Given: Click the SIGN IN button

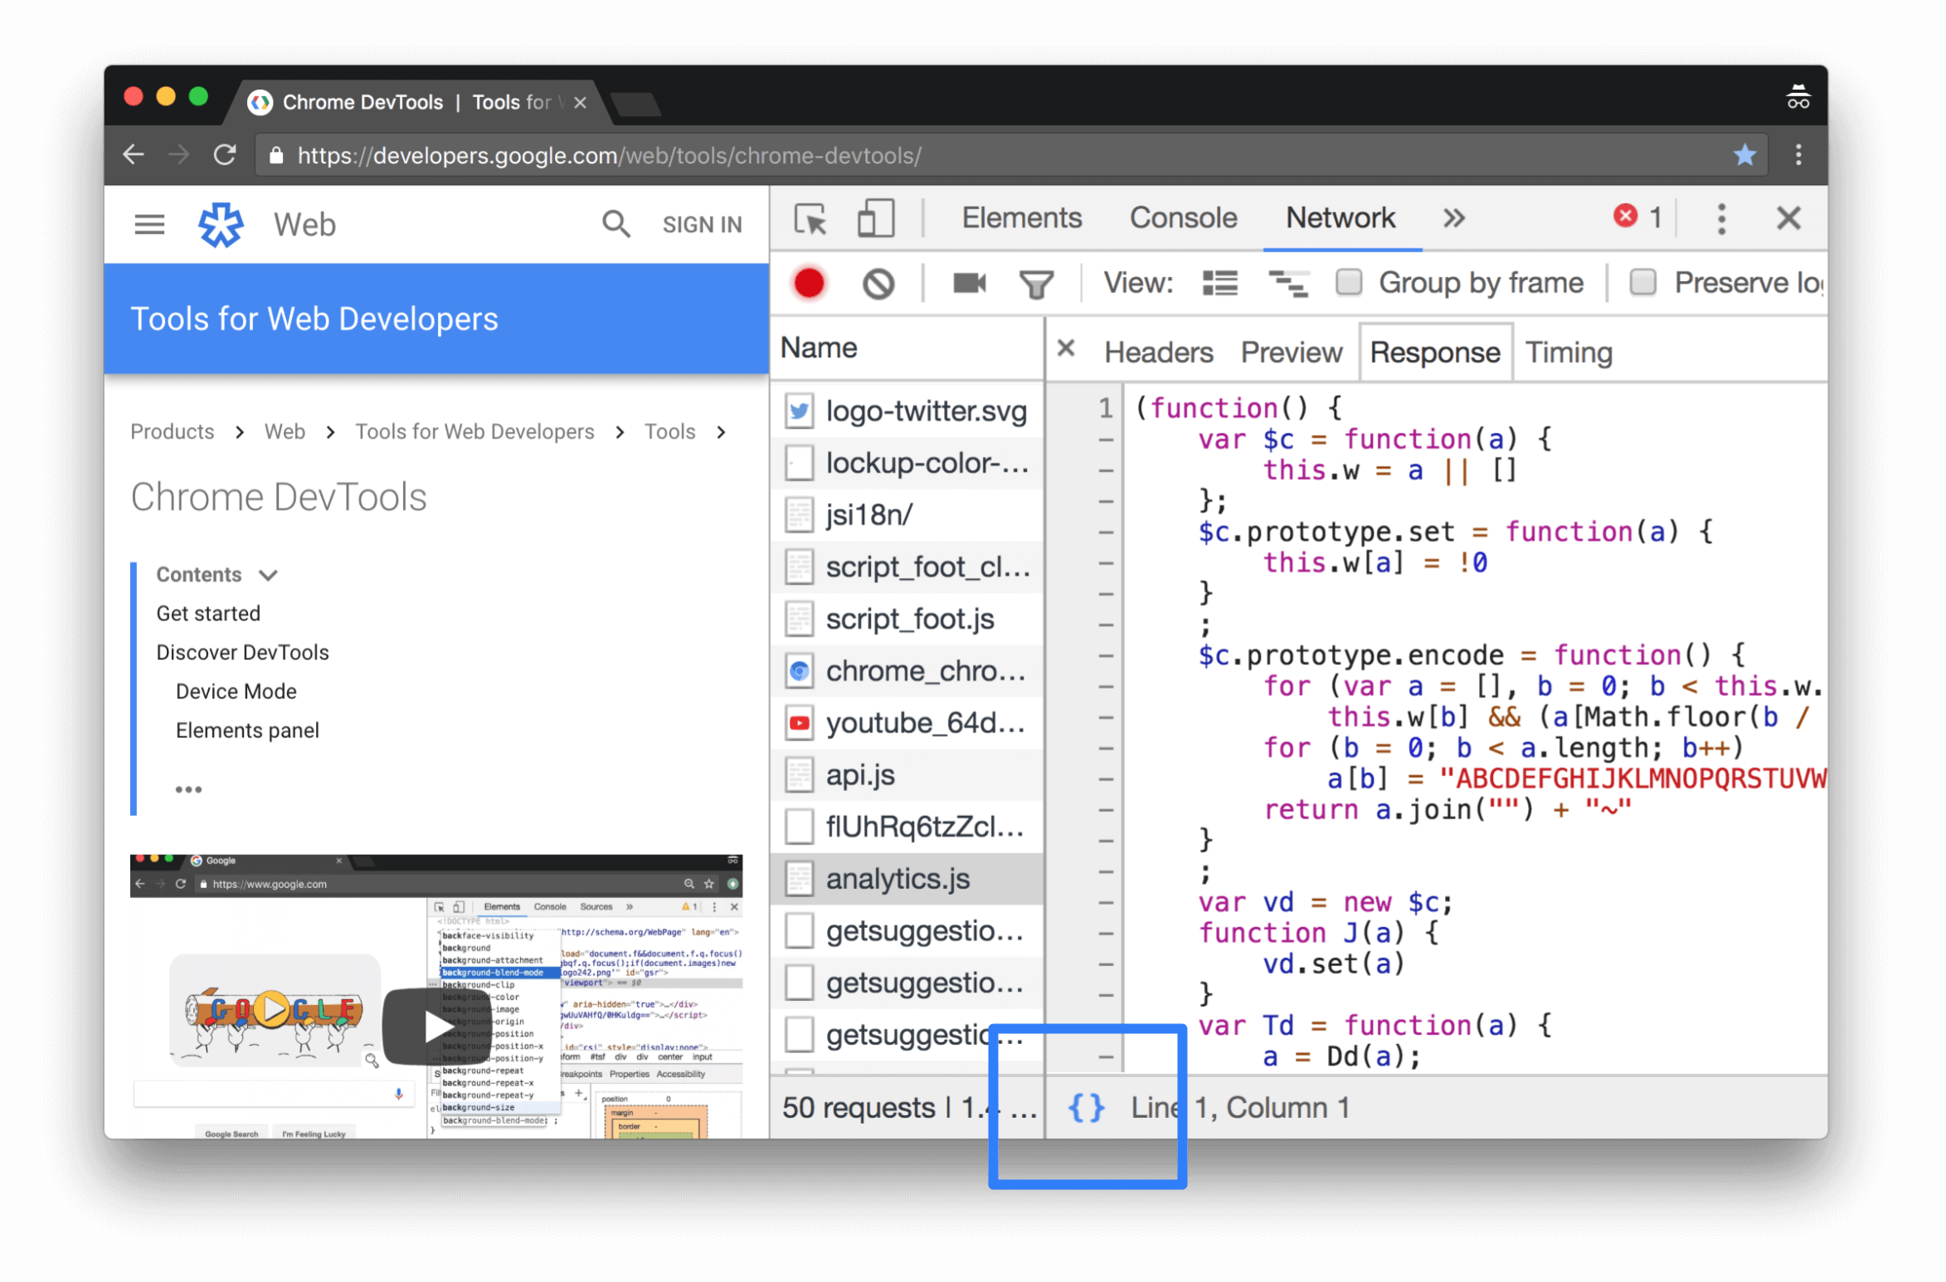Looking at the screenshot, I should (x=700, y=223).
